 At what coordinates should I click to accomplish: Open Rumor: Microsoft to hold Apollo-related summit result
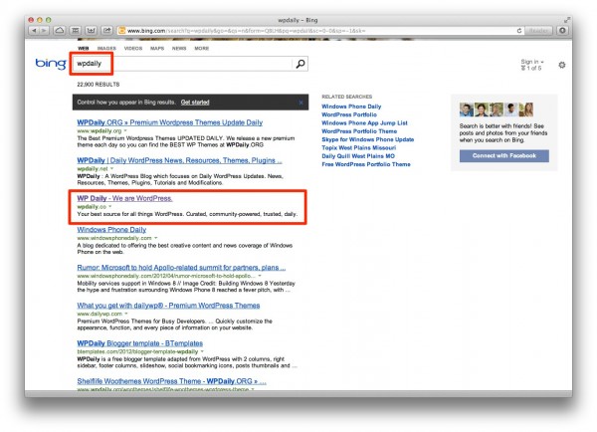pos(181,268)
